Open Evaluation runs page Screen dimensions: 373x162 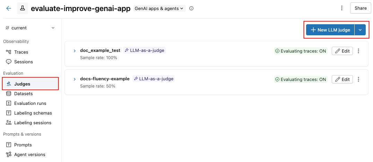[x=30, y=103]
